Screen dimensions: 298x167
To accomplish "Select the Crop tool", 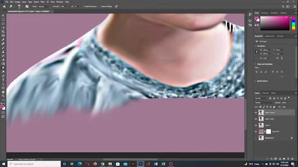I will click(x=3, y=32).
